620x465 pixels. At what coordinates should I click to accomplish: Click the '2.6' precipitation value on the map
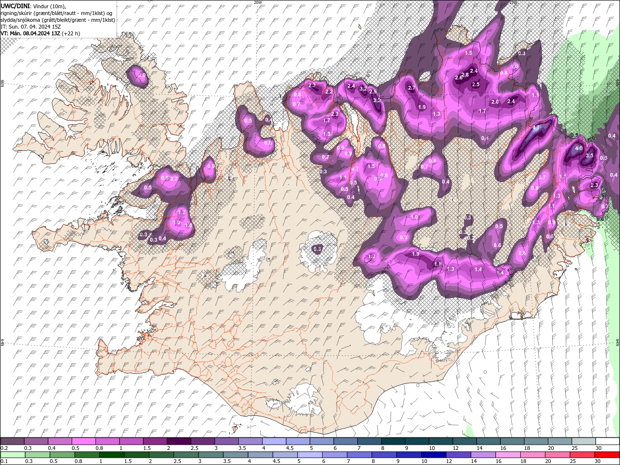[459, 78]
